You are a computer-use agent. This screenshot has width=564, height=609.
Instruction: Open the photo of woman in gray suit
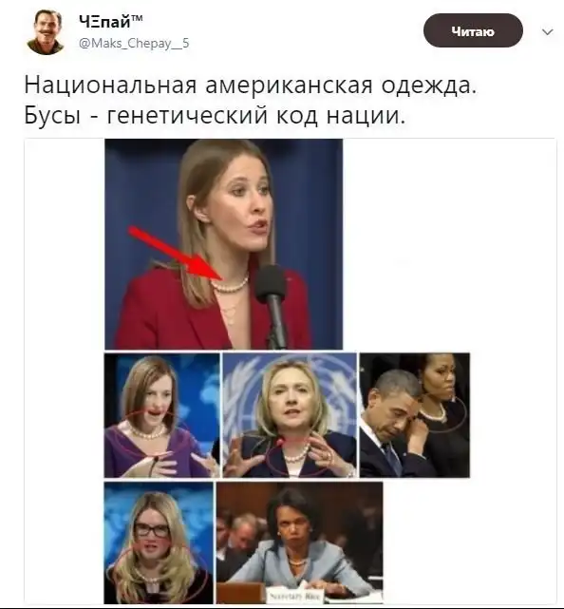coord(300,542)
